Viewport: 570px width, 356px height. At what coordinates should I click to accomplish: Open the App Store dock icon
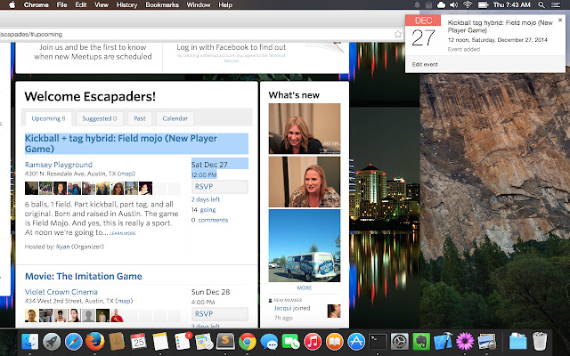[x=355, y=341]
